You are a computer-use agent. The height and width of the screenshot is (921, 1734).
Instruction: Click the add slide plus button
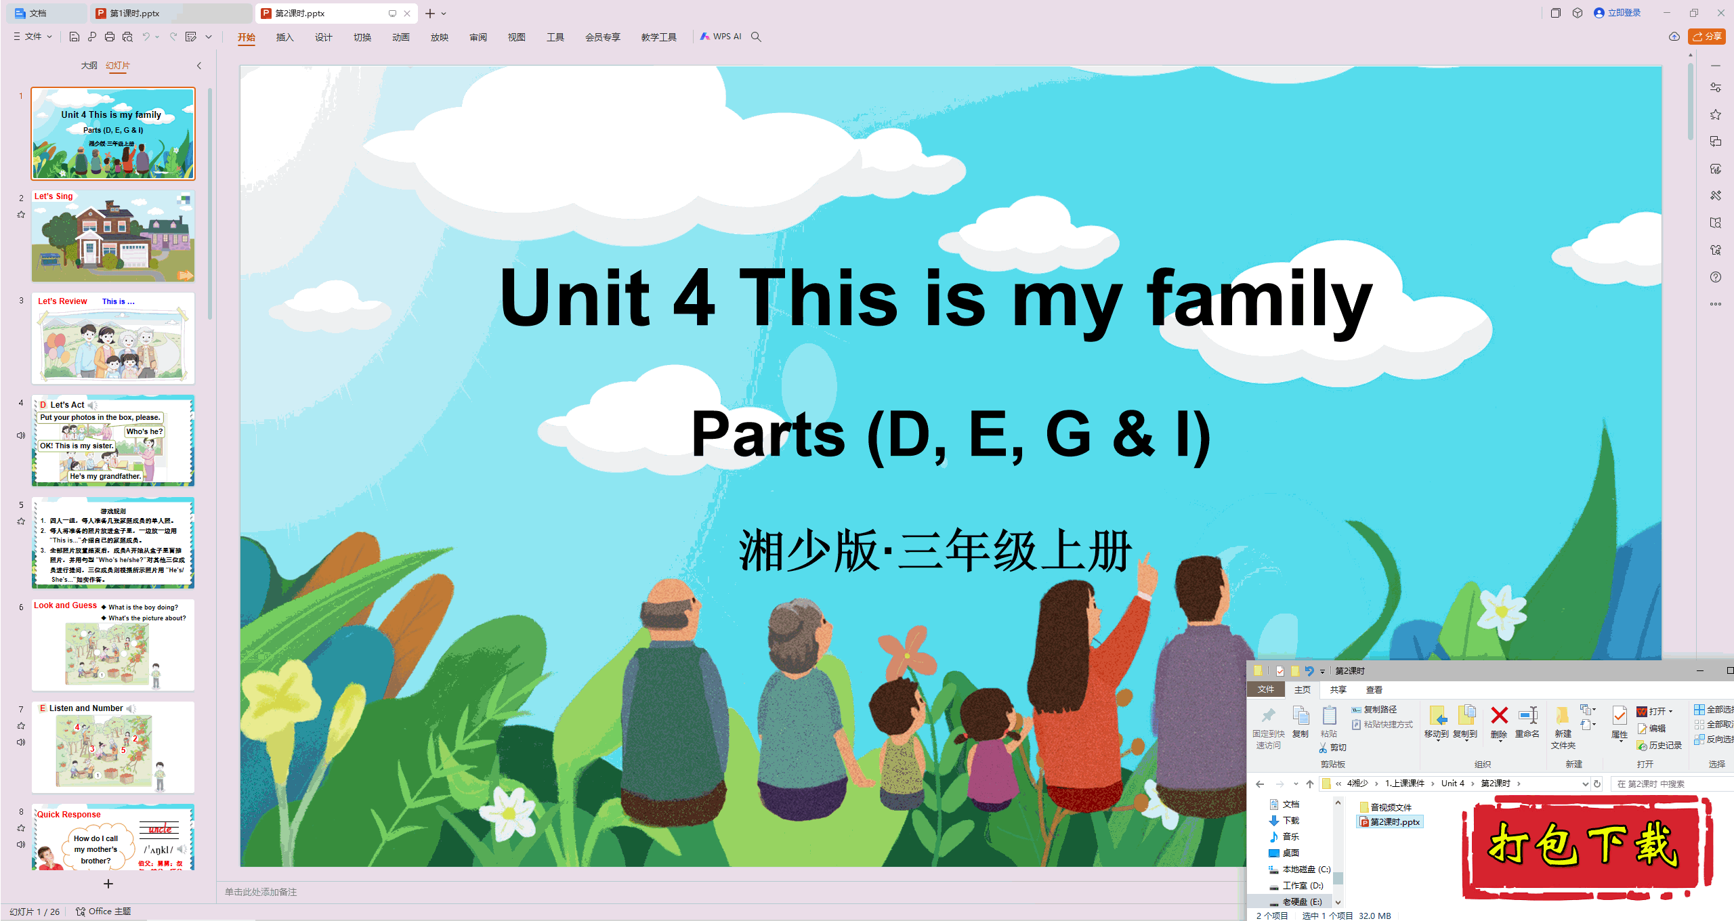[x=108, y=884]
